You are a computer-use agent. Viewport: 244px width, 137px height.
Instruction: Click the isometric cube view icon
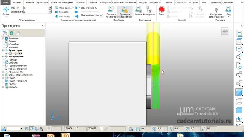[x=239, y=49]
